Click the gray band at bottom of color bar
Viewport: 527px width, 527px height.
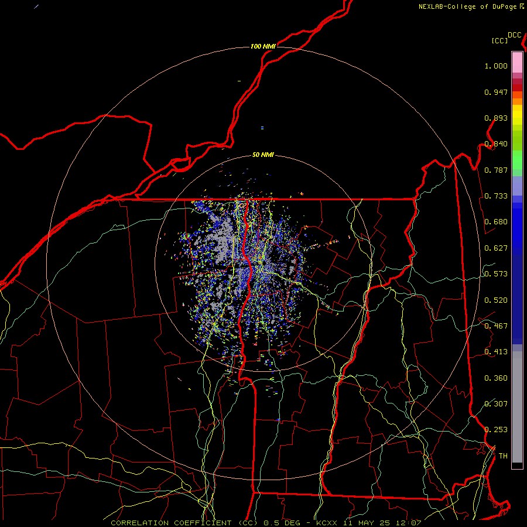[x=517, y=407]
